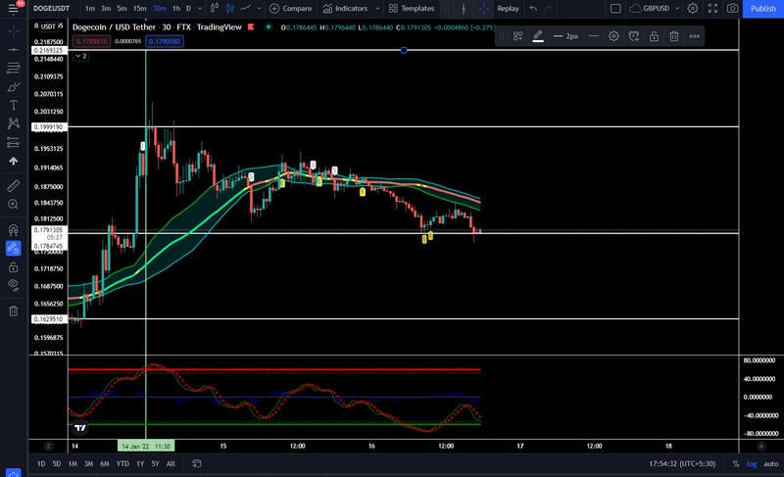
Task: Enter fullscreen mode
Action: pos(712,9)
